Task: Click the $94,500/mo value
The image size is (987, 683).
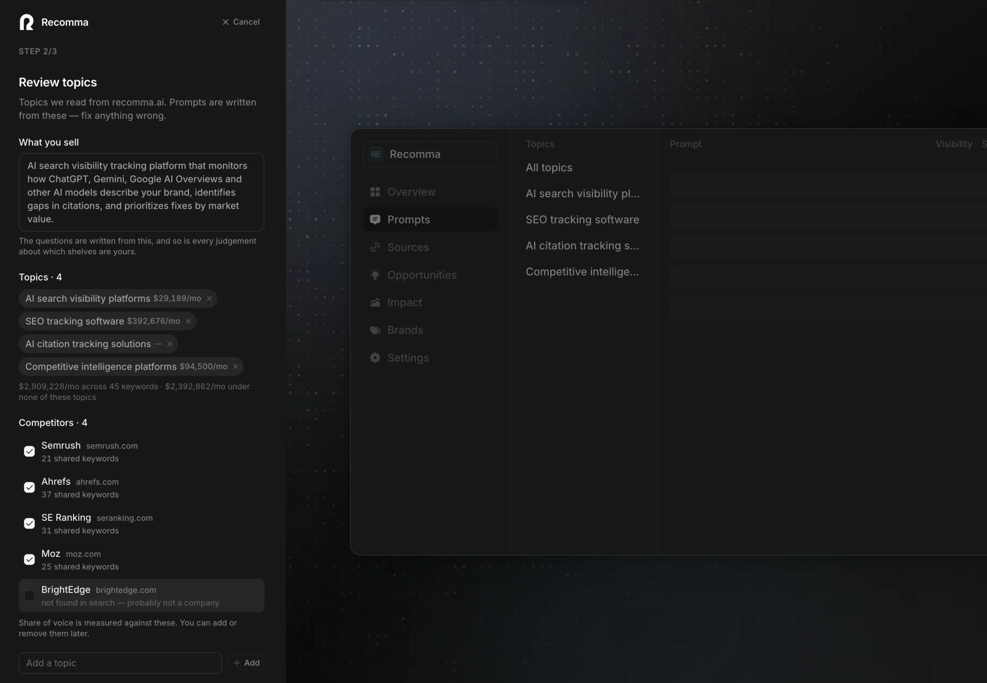Action: 203,367
